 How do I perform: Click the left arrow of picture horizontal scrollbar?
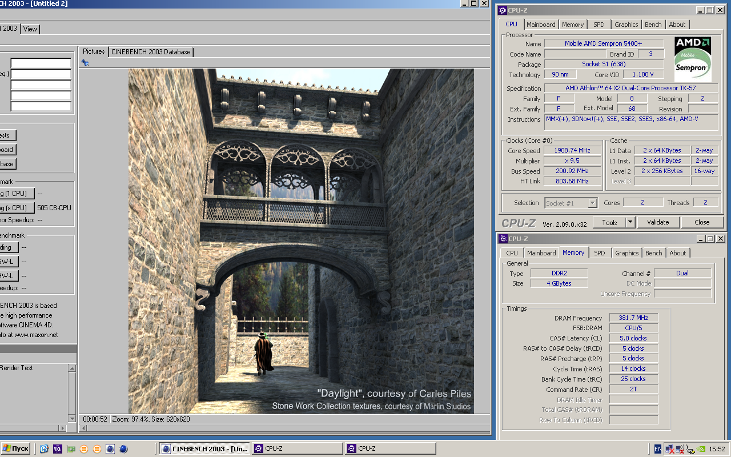(84, 428)
